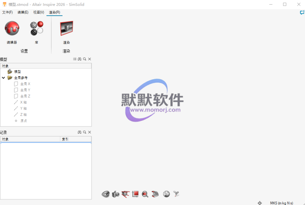Click the globe sphere display icon

(x=166, y=194)
